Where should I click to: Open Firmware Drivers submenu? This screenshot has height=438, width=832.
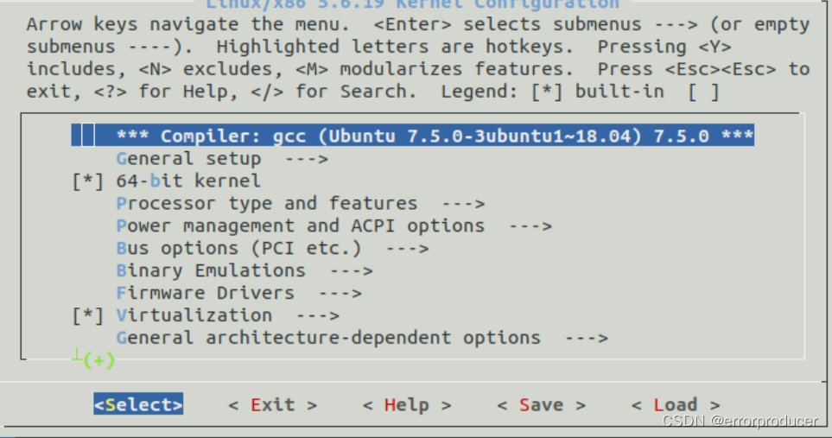click(x=238, y=293)
